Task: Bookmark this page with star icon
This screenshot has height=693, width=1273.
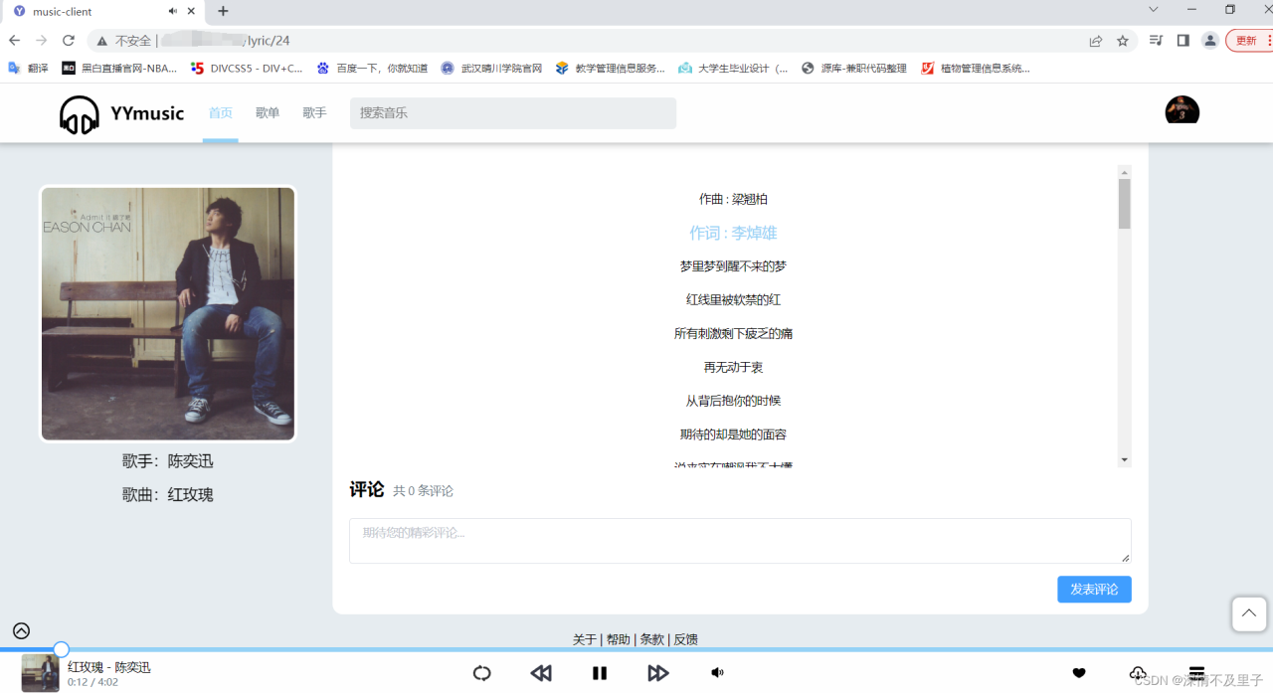Action: tap(1123, 41)
